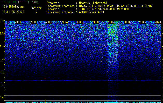Click the yellow detection tick below 2039
163x103 pixels.
point(136,101)
